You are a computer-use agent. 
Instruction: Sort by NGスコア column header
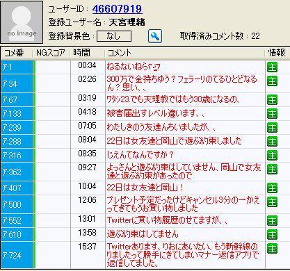click(51, 53)
